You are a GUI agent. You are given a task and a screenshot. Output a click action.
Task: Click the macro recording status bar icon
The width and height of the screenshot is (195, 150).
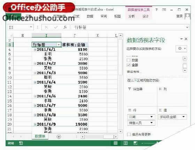[x=21, y=143]
